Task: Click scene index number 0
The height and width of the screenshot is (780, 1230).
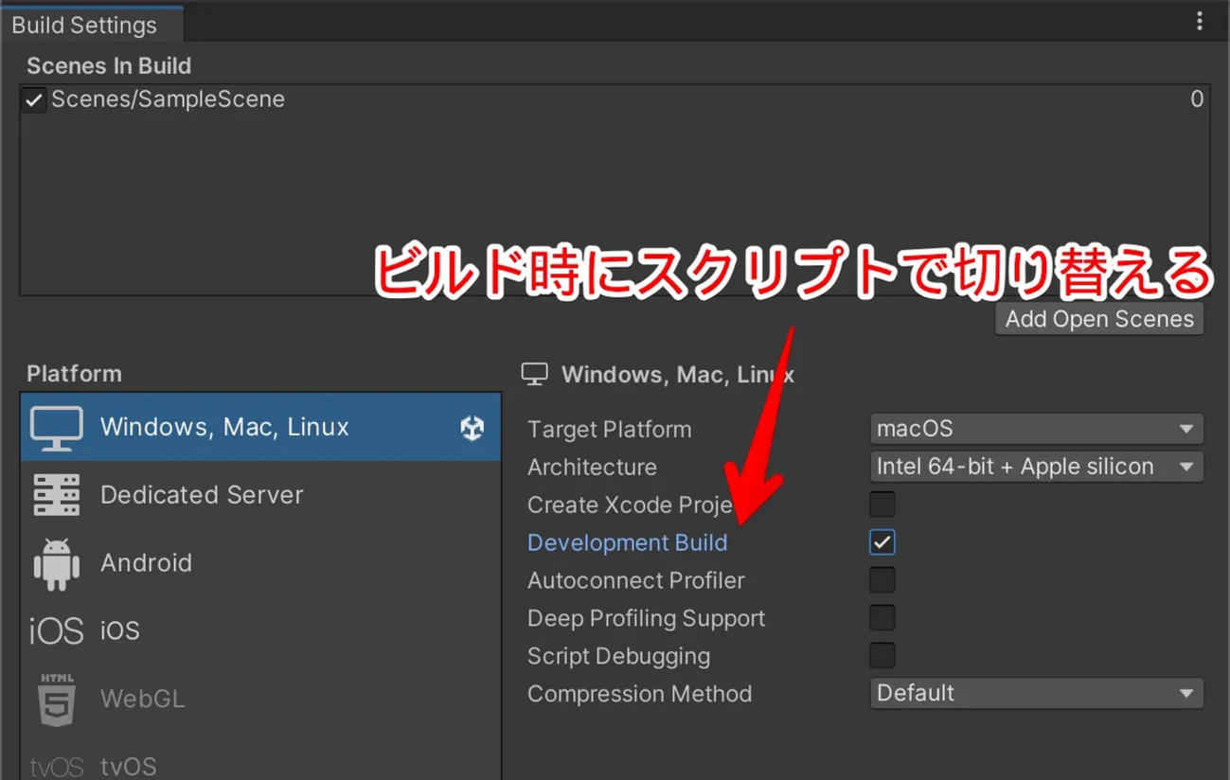Action: [x=1197, y=99]
